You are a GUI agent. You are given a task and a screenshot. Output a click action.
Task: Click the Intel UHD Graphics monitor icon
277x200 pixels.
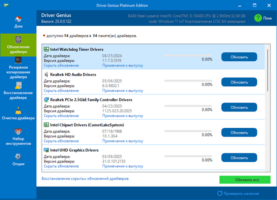coord(46,150)
